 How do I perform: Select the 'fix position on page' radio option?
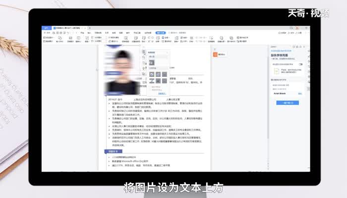point(156,90)
